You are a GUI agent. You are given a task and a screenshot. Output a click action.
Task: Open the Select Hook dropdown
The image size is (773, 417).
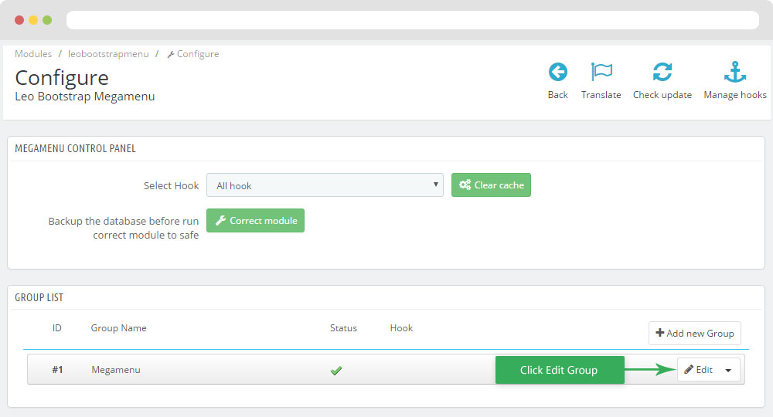point(325,185)
